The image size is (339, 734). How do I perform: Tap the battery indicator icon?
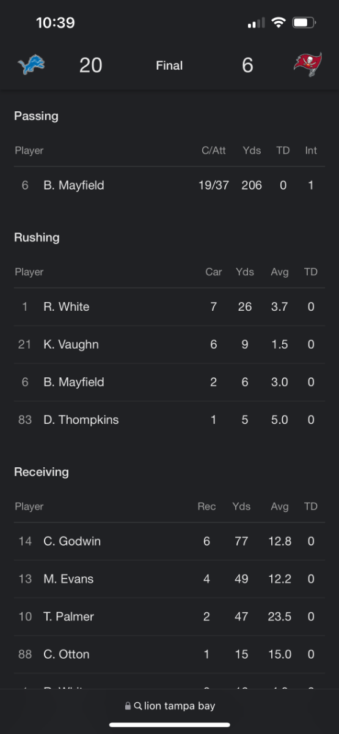point(304,23)
